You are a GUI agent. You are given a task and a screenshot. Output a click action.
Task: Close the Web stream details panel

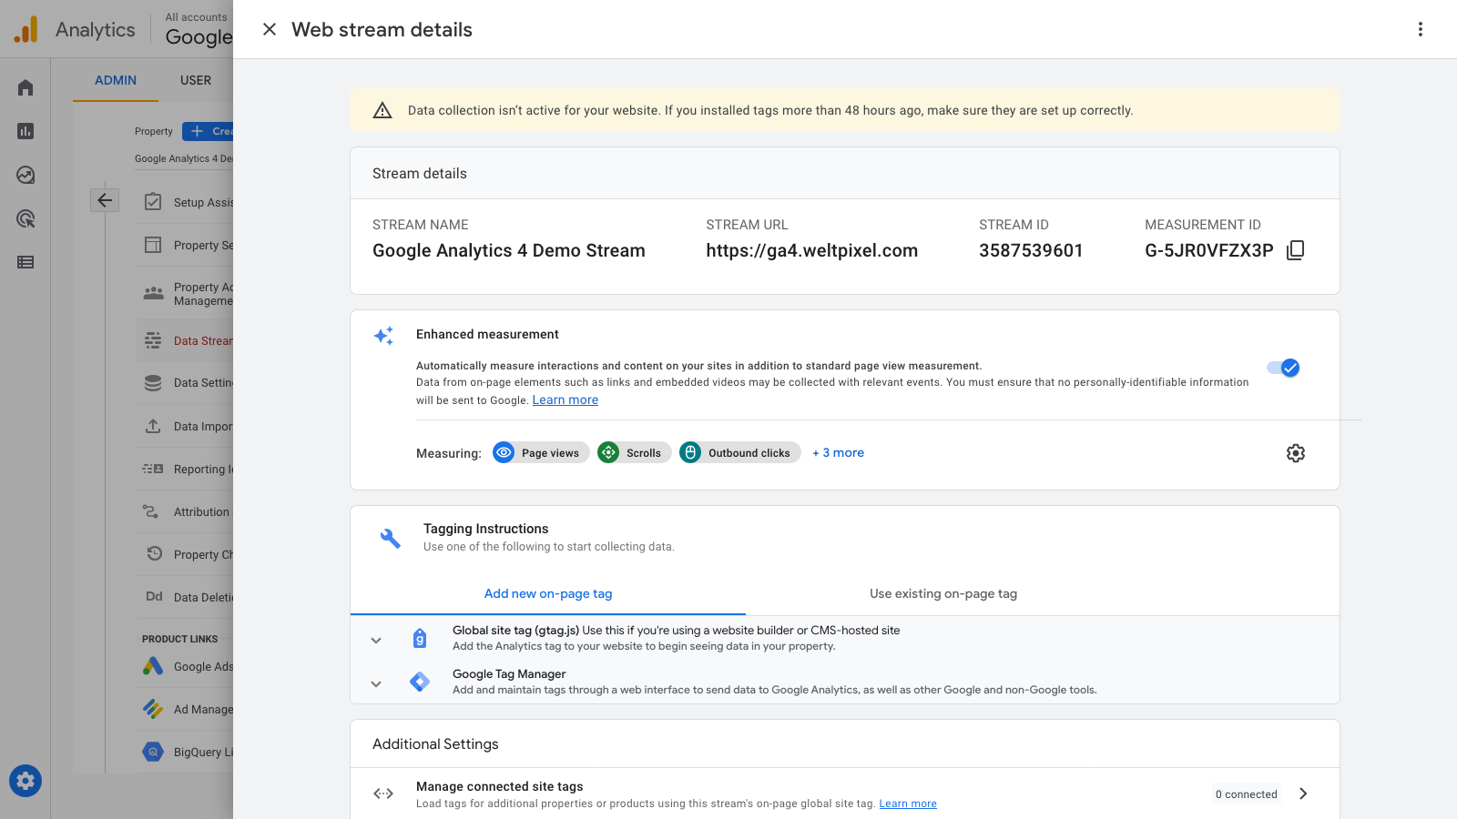coord(270,29)
